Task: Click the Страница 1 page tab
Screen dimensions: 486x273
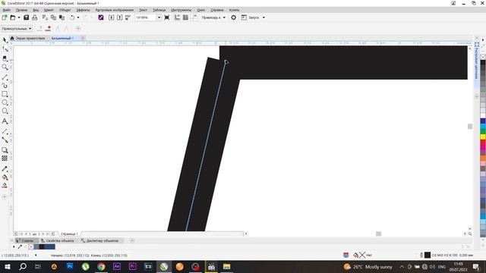Action: point(69,234)
